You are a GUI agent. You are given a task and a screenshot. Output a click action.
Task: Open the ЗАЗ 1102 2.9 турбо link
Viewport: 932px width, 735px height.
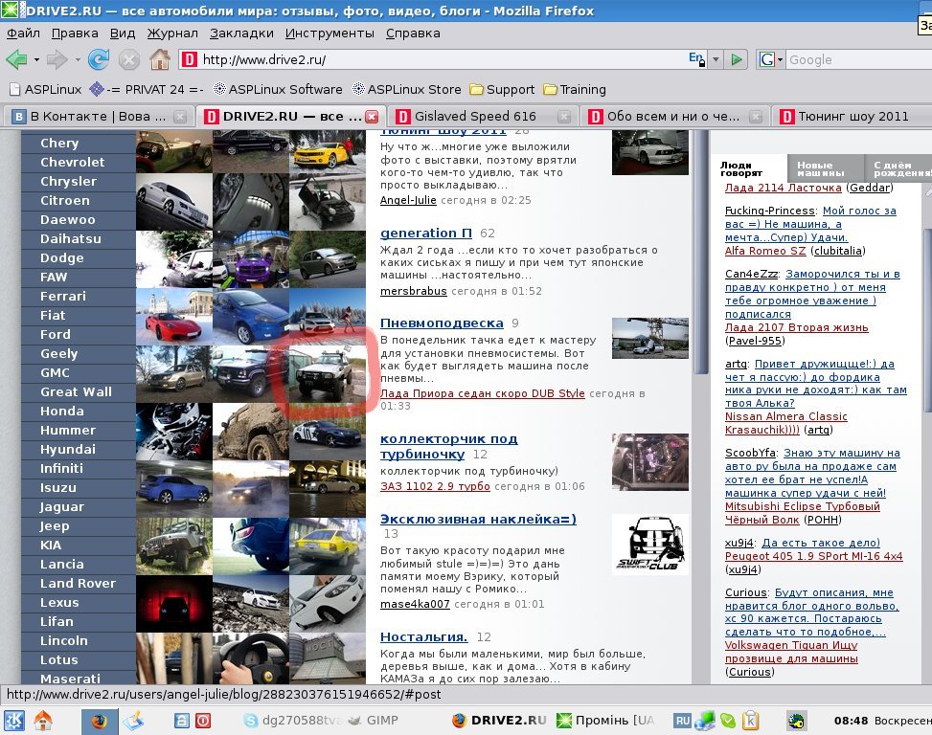click(435, 486)
